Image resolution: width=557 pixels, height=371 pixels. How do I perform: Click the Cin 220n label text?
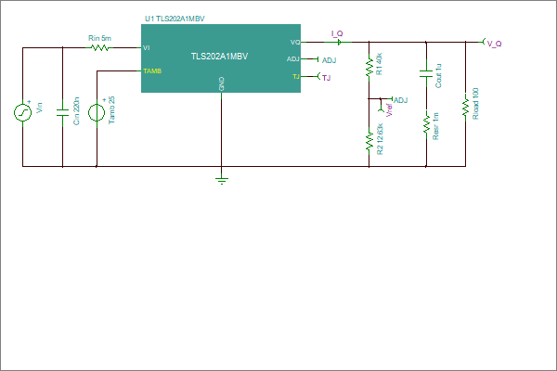76,110
